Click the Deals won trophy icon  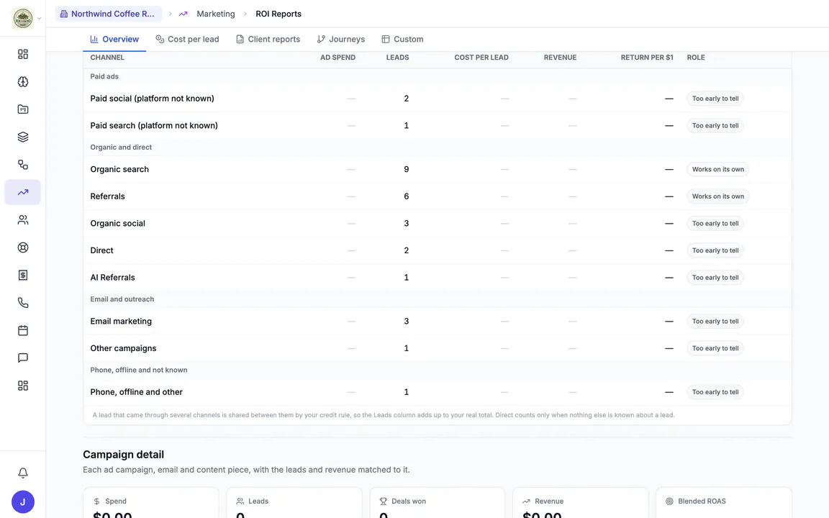[384, 501]
